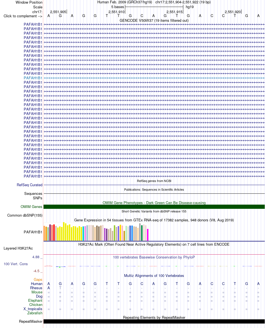Click the dark green bar in the GTEx chart
The width and height of the screenshot is (265, 328).
click(x=142, y=233)
